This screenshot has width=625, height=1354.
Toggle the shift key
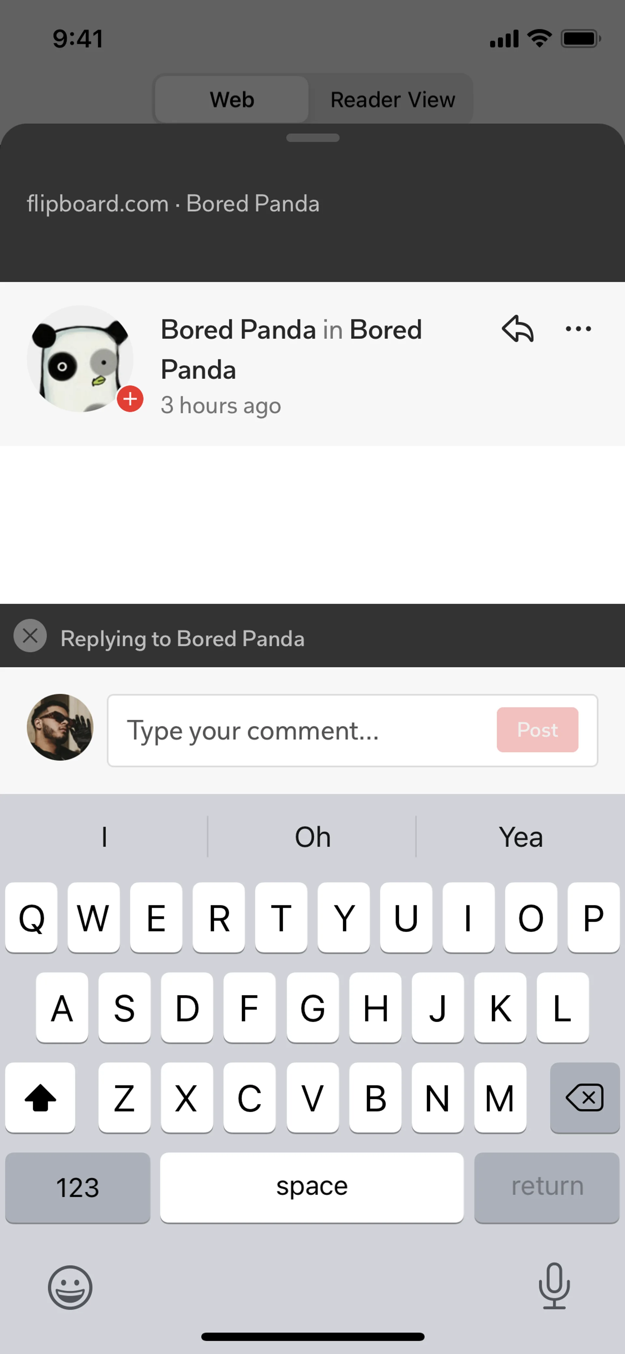click(40, 1098)
